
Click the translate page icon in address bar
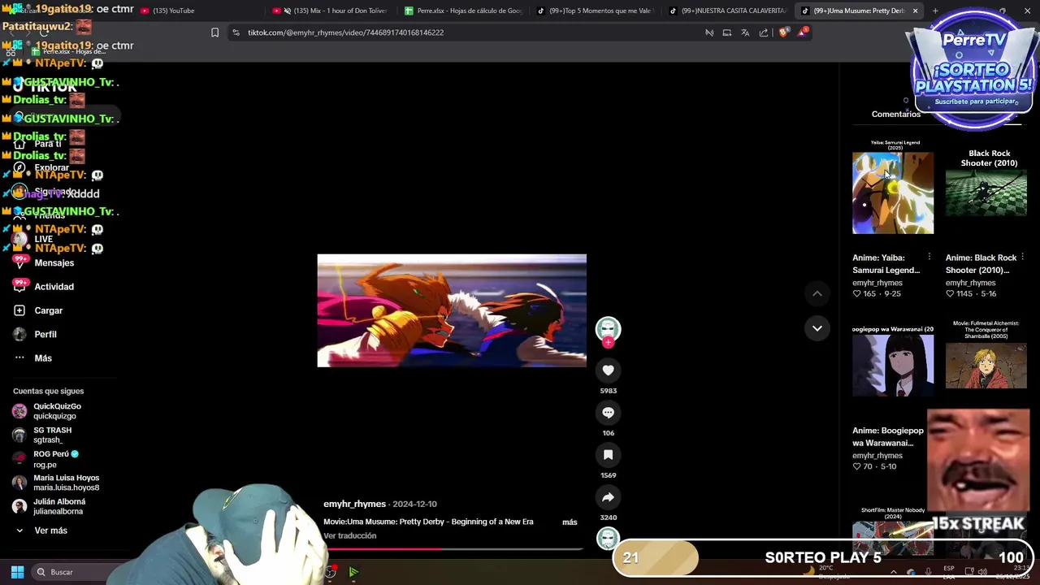(x=745, y=32)
